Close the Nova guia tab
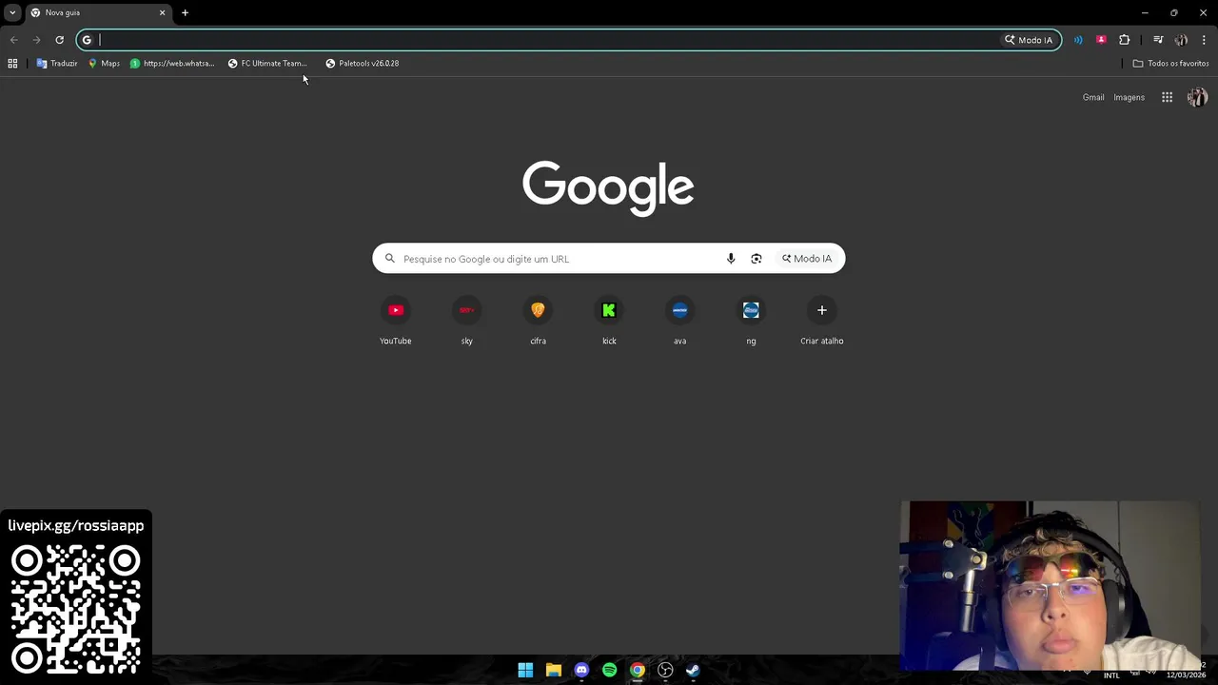Viewport: 1218px width, 685px height. pos(162,12)
